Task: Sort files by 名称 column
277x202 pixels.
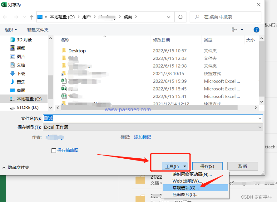Action: pos(65,40)
